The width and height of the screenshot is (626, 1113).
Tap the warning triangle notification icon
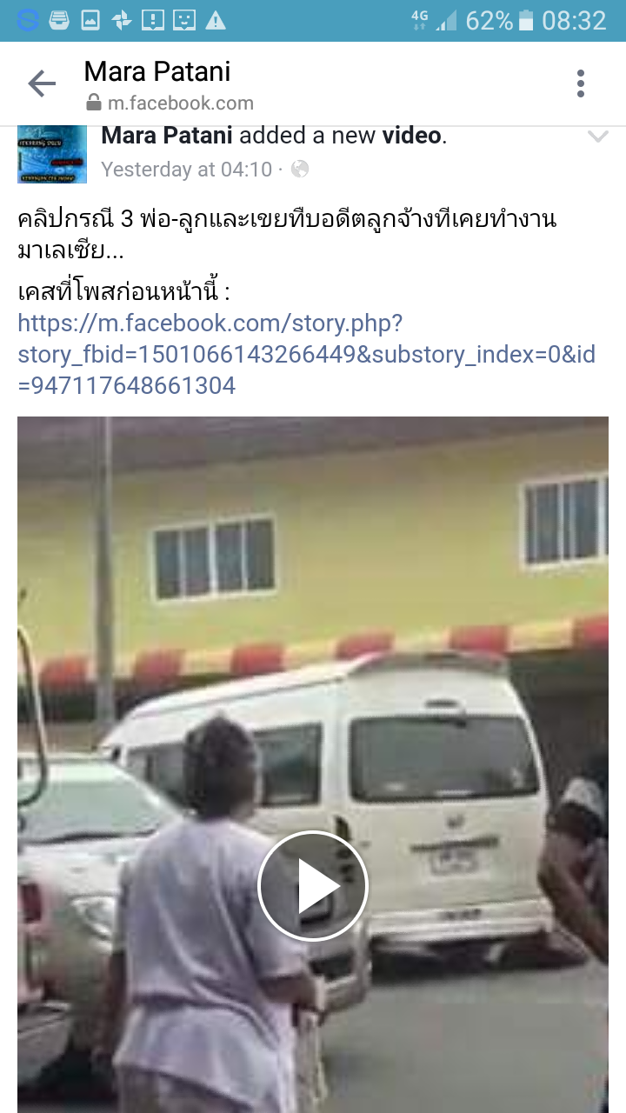[216, 20]
